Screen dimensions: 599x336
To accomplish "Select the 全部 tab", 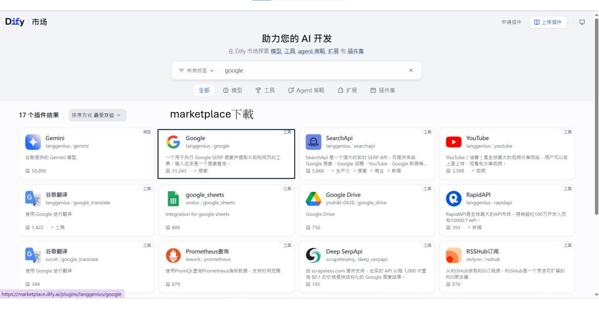I will click(x=204, y=90).
